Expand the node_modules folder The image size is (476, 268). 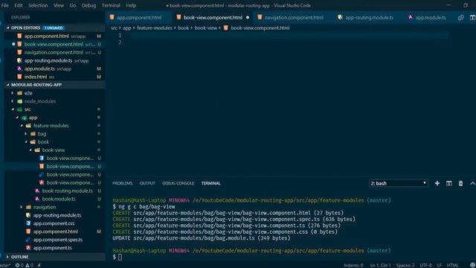[x=39, y=101]
